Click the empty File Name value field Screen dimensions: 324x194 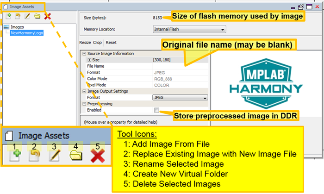[x=180, y=66]
